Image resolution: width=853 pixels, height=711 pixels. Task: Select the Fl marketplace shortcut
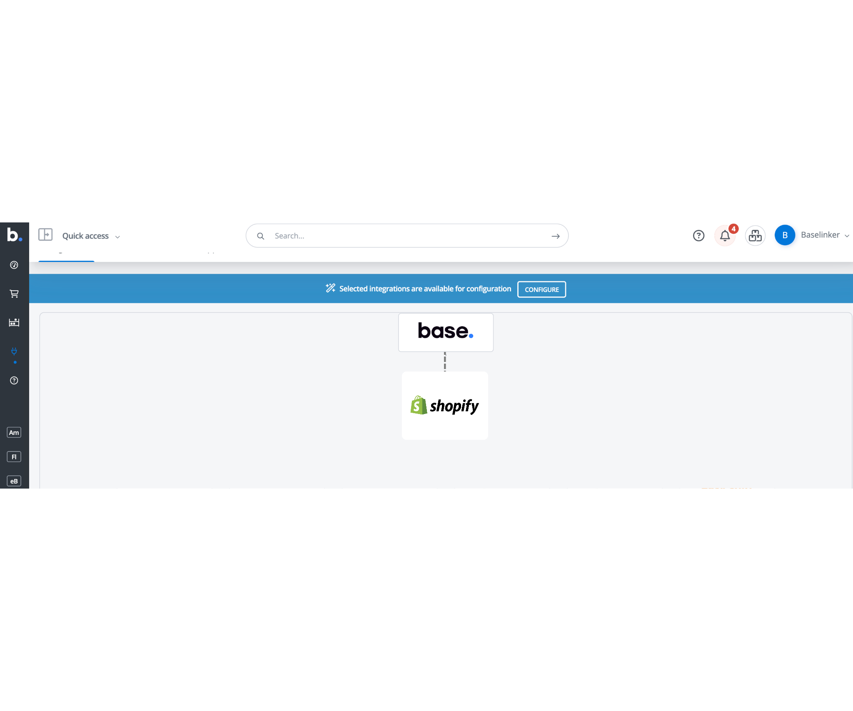point(14,457)
